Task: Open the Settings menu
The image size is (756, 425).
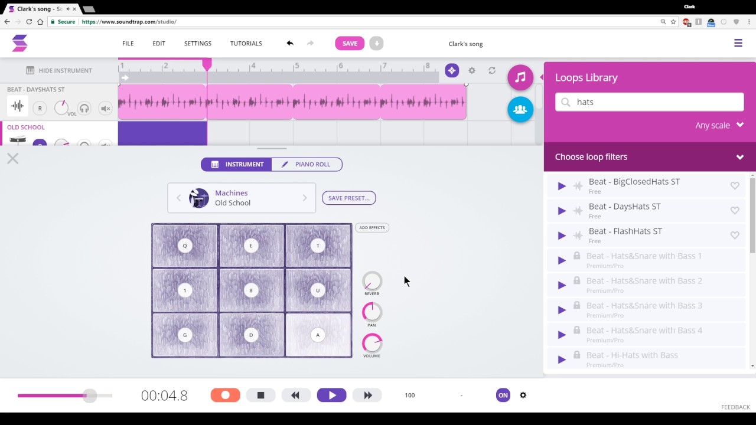Action: (198, 44)
